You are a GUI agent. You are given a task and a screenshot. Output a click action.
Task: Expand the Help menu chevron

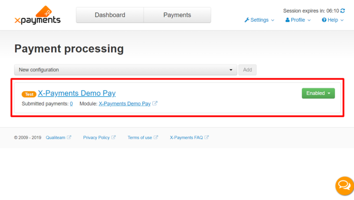(342, 20)
